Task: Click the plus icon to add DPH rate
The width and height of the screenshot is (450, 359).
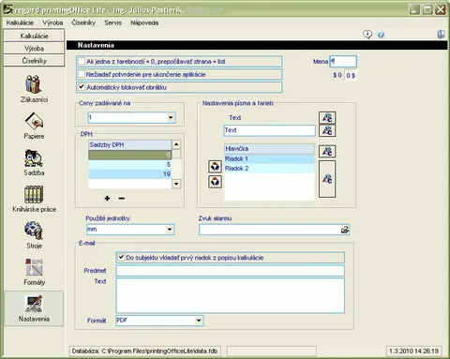Action: (107, 198)
